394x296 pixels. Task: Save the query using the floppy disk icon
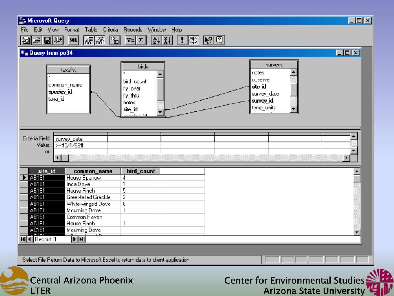pos(47,40)
